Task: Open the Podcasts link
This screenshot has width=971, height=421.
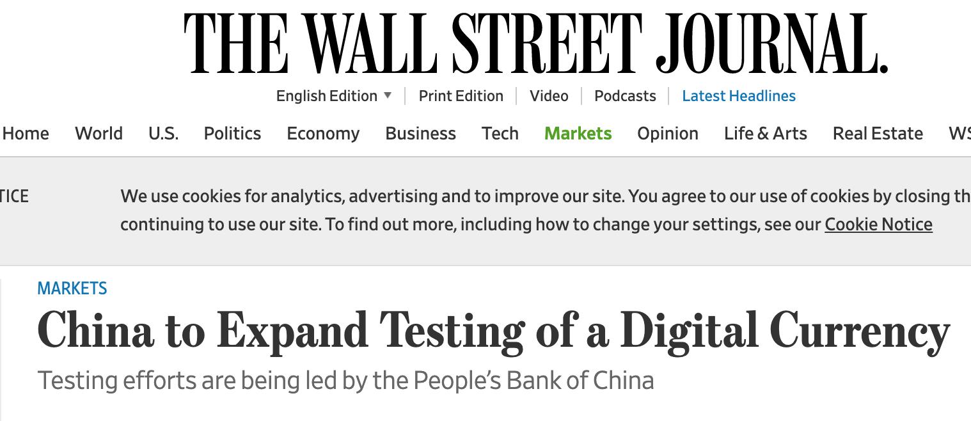Action: click(625, 96)
